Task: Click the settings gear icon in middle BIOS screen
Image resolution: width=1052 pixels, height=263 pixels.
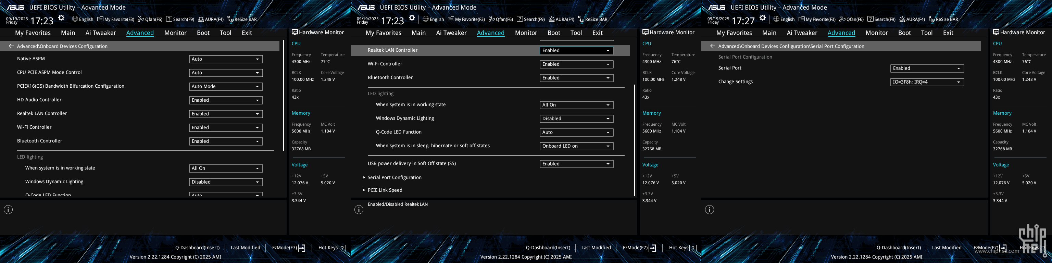Action: [412, 18]
